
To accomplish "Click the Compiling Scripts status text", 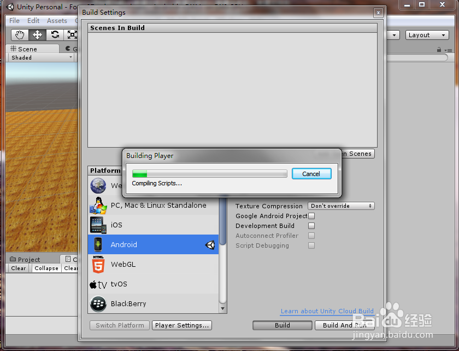I will coord(157,183).
